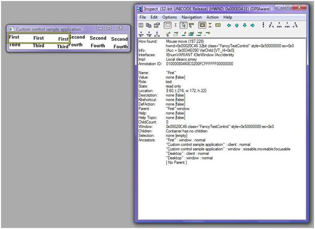Click the teal stacked-lines action icon
315x229 pixels.
(191, 34)
